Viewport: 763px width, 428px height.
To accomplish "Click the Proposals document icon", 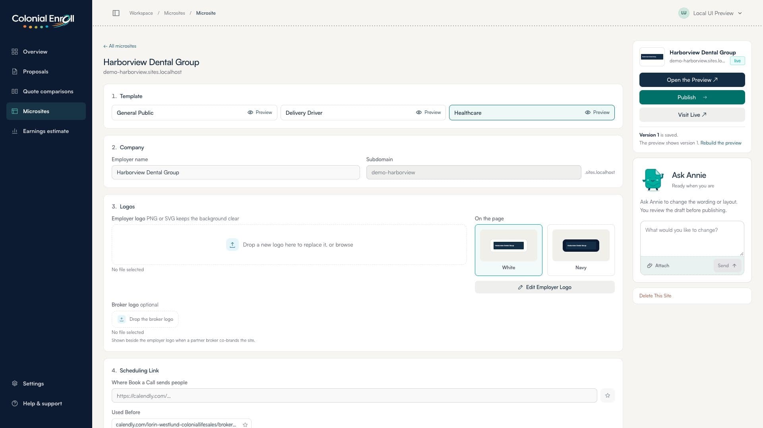I will click(x=15, y=71).
